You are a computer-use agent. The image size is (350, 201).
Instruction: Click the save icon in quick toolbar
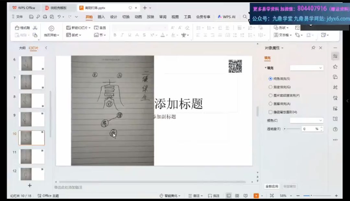coord(31,17)
